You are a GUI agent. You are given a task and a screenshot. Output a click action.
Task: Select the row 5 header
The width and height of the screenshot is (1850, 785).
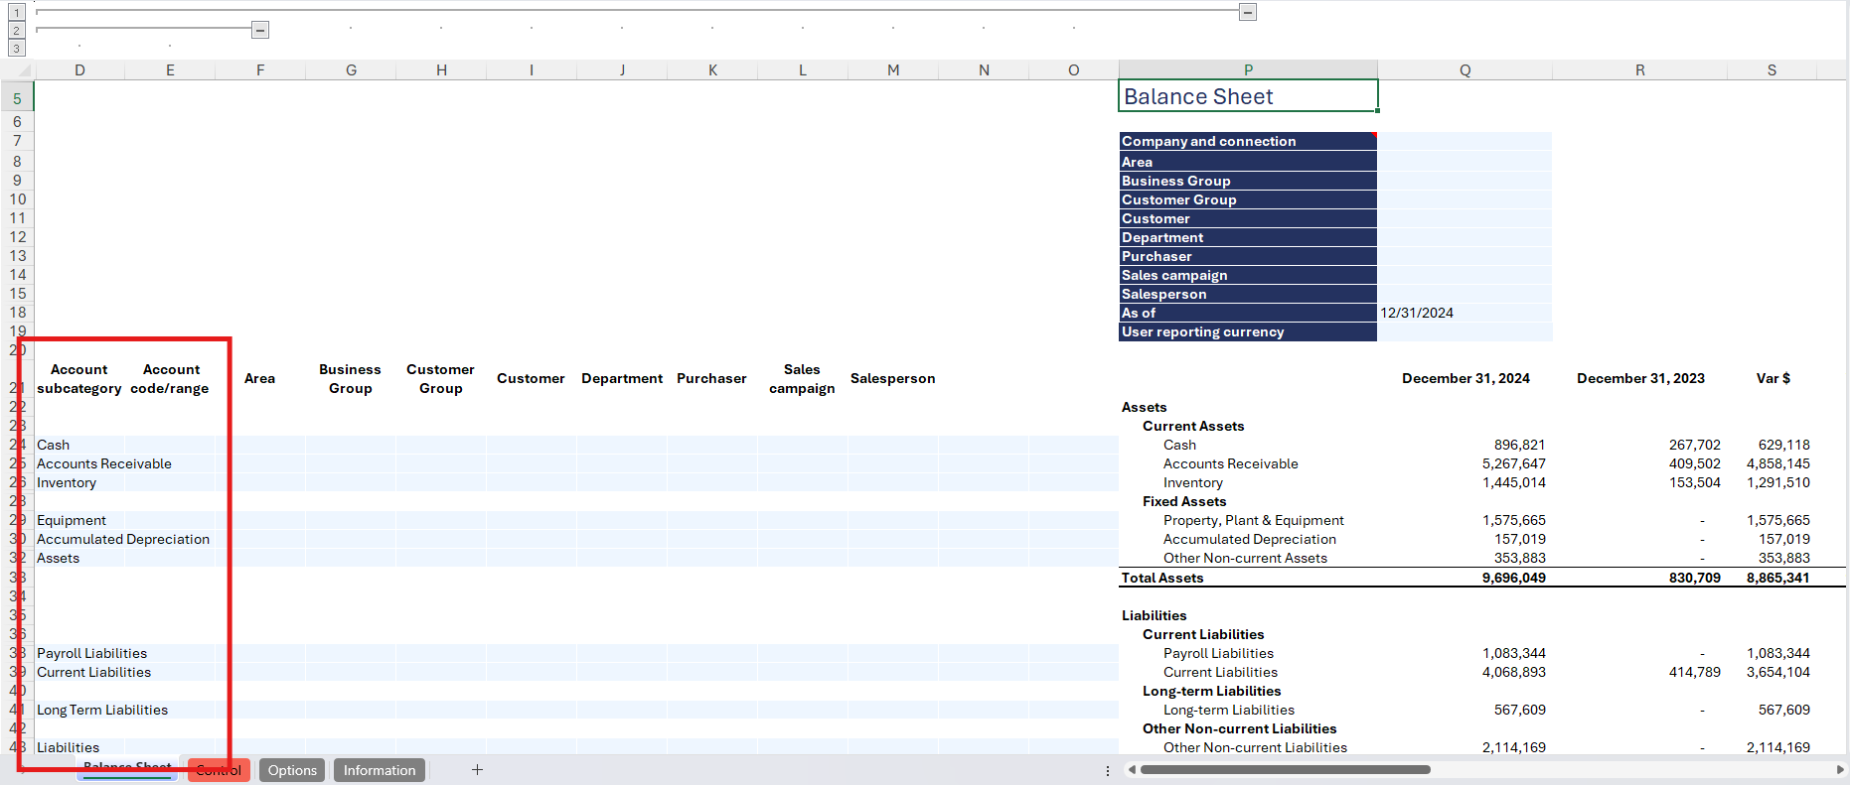click(17, 98)
